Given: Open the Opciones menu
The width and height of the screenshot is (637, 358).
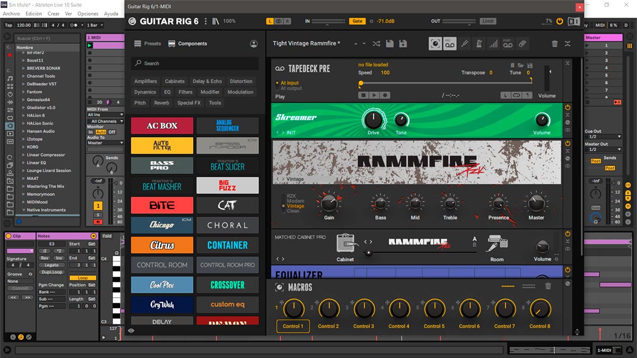Looking at the screenshot, I should [88, 13].
